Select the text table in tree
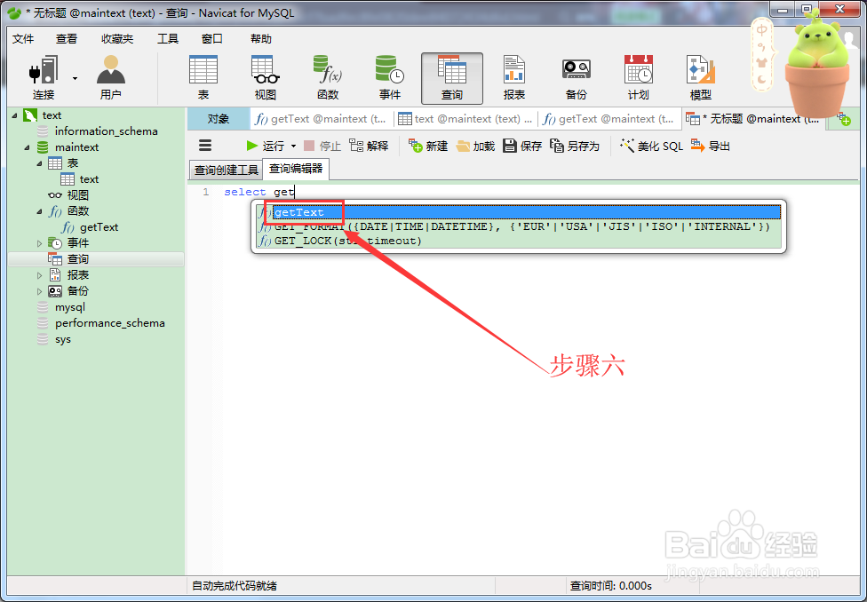Screen dimensions: 867x602 [x=89, y=179]
